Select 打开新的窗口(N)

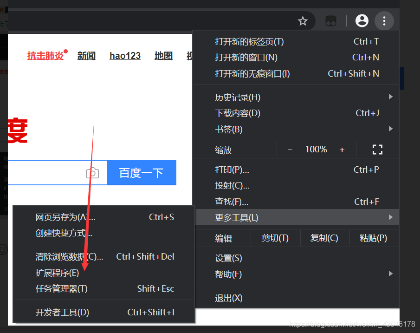(296, 58)
